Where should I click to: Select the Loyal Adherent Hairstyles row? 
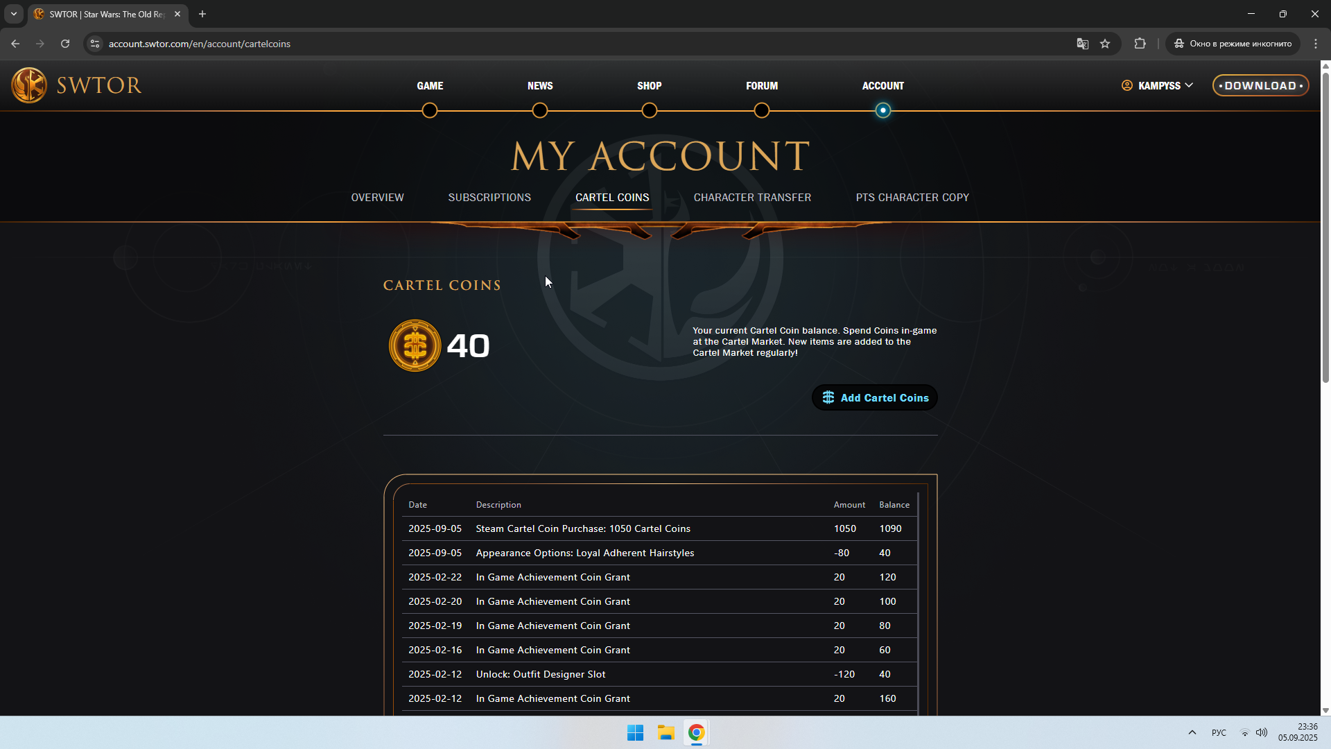click(x=659, y=553)
